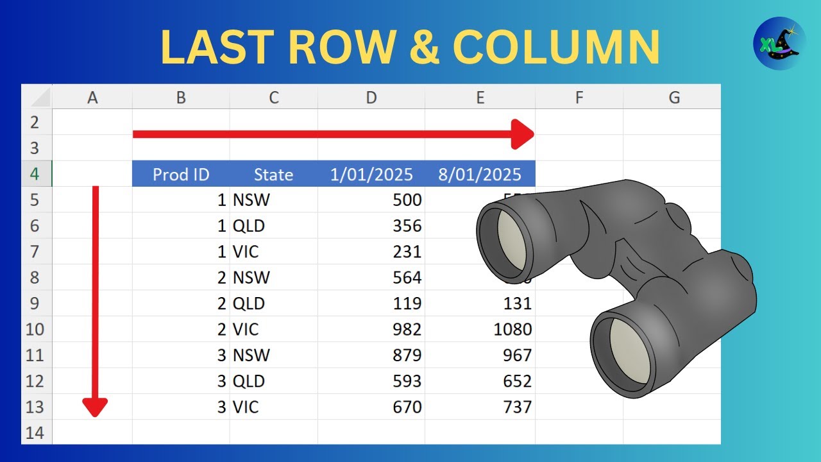Click the Prod ID value in row 9

pyautogui.click(x=181, y=304)
